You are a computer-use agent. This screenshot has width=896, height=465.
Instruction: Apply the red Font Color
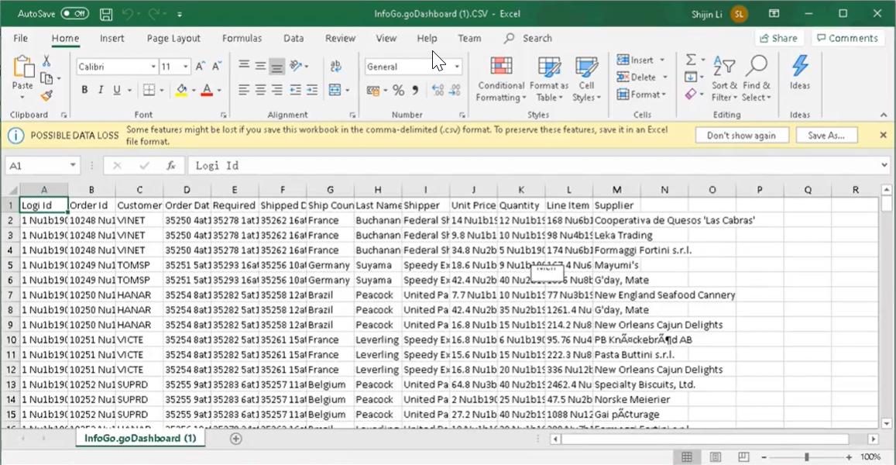(x=207, y=90)
